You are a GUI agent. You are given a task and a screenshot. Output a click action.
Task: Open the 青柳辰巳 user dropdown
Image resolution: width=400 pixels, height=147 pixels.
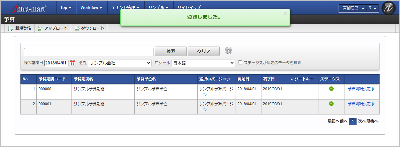point(352,9)
